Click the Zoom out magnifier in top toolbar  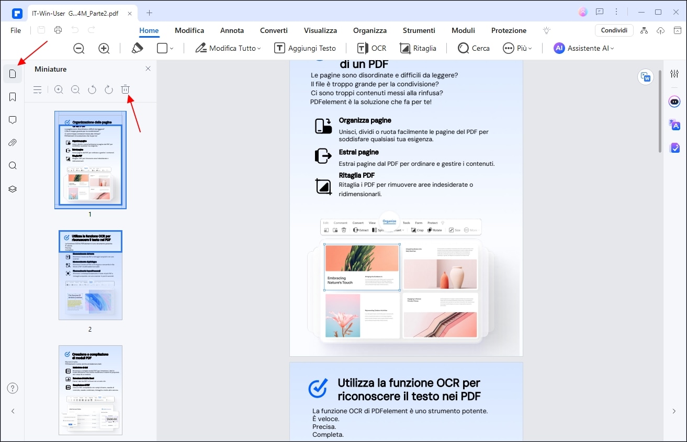coord(79,48)
